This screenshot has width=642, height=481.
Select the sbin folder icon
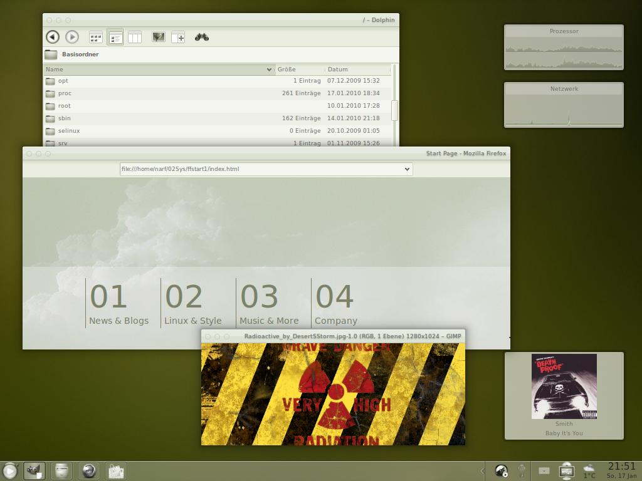point(50,118)
